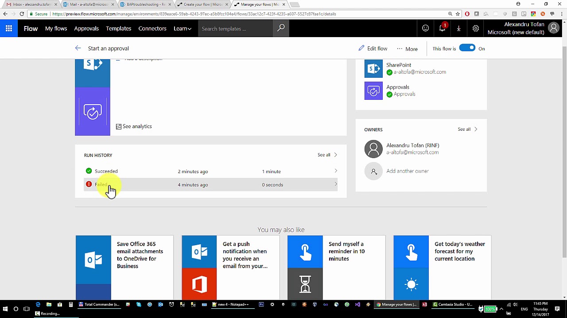Screen dimensions: 567x318
Task: Open the app launcher waffle icon
Action: pos(9,29)
